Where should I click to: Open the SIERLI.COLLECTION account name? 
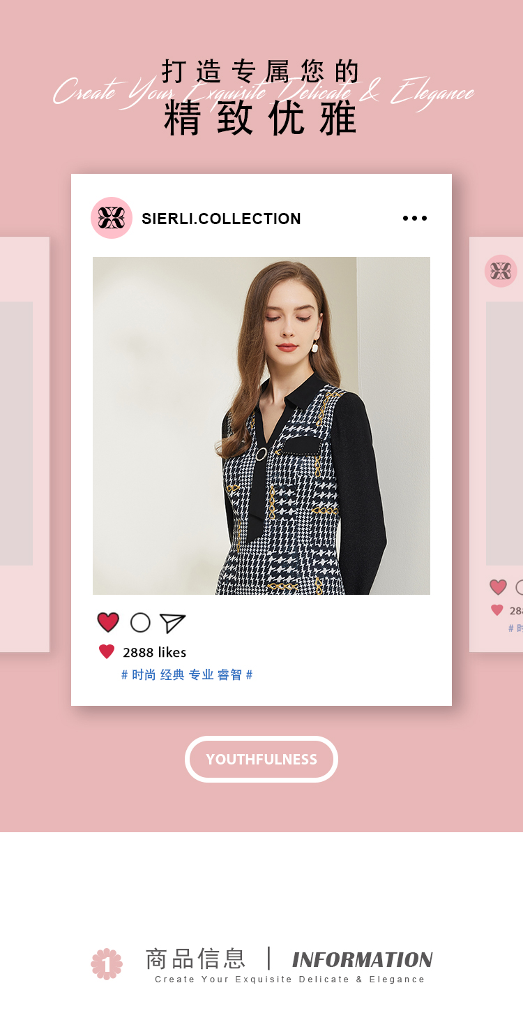click(x=221, y=219)
